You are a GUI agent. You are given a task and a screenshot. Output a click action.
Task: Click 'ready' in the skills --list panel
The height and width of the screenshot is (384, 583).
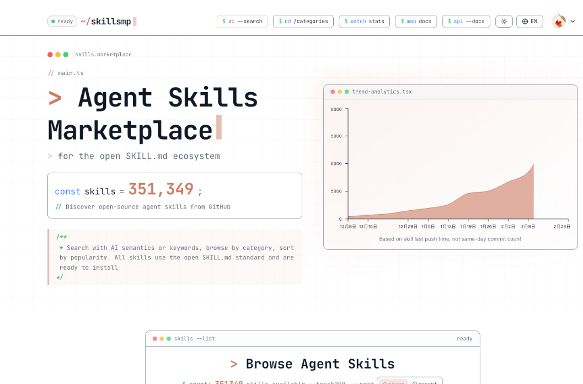[464, 339]
